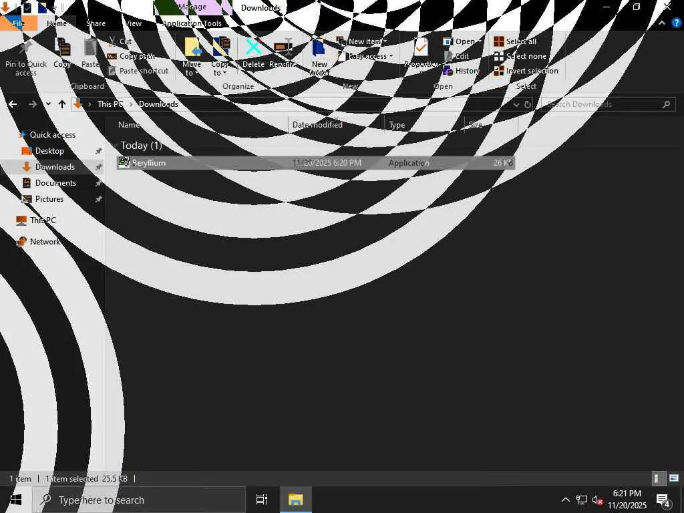This screenshot has height=513, width=684.
Task: Open the Windows Start menu
Action: point(16,500)
